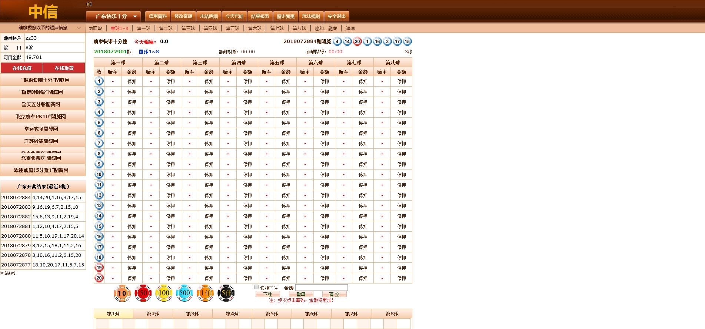Image resolution: width=705 pixels, height=329 pixels.
Task: Open the 歷史開獎 menu
Action: pyautogui.click(x=285, y=16)
